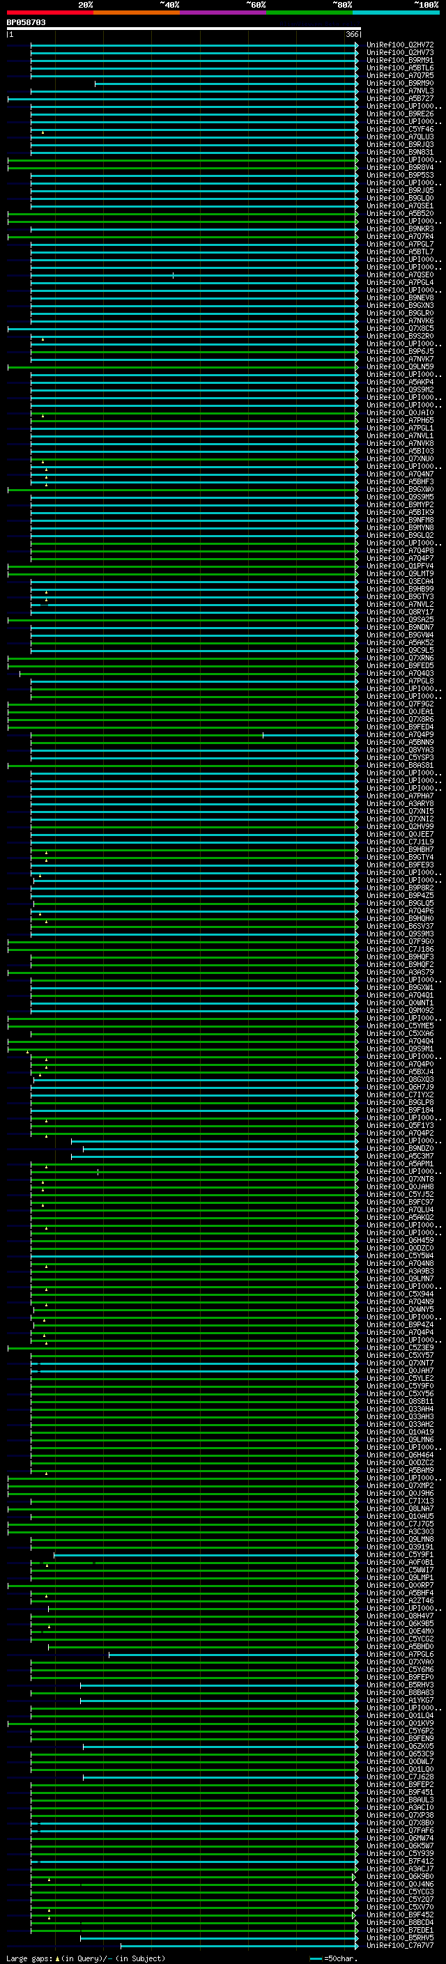The height and width of the screenshot is (1964, 446).
Task: Open the UniRef100_Q2HV72 hit label
Action: (399, 45)
